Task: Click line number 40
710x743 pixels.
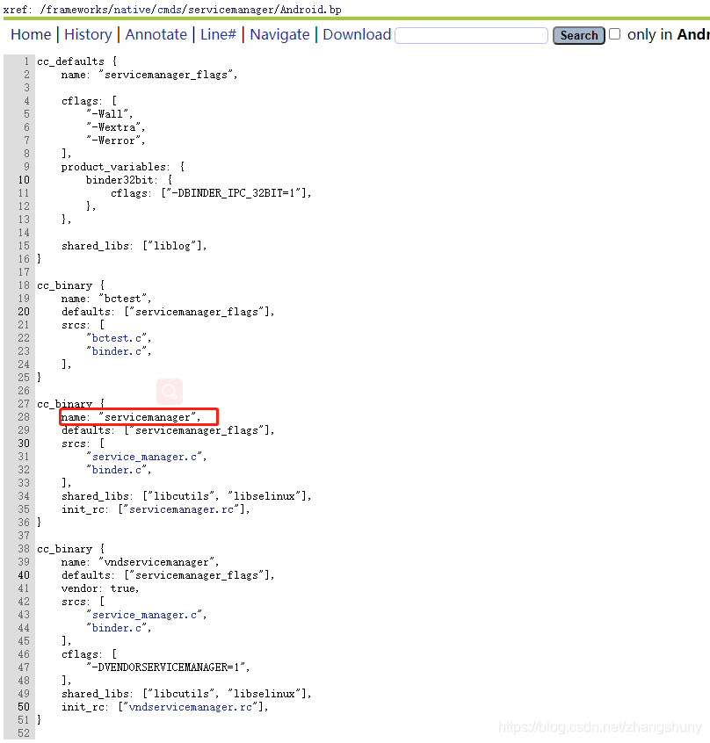Action: pyautogui.click(x=24, y=575)
